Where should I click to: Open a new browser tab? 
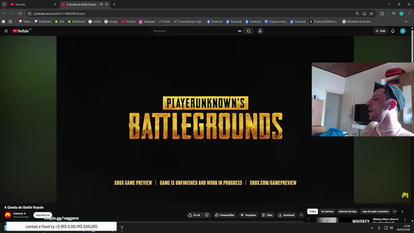(x=114, y=5)
